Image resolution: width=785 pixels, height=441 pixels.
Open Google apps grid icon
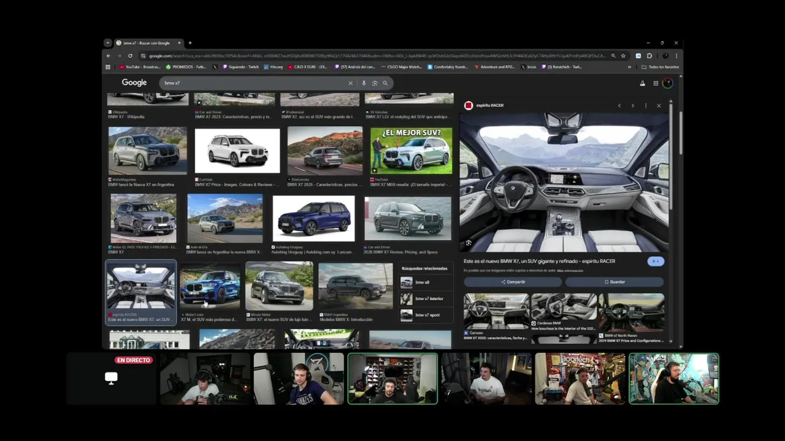[656, 83]
